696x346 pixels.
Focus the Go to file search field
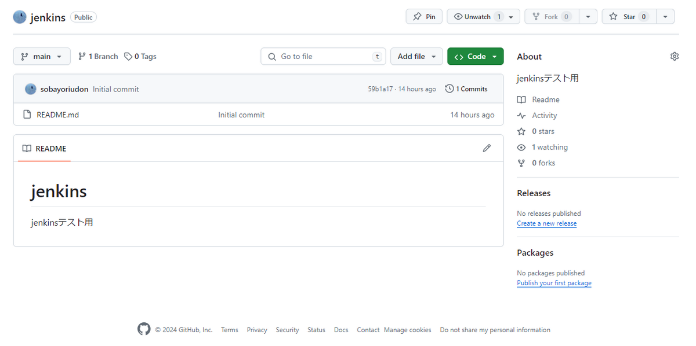point(324,56)
